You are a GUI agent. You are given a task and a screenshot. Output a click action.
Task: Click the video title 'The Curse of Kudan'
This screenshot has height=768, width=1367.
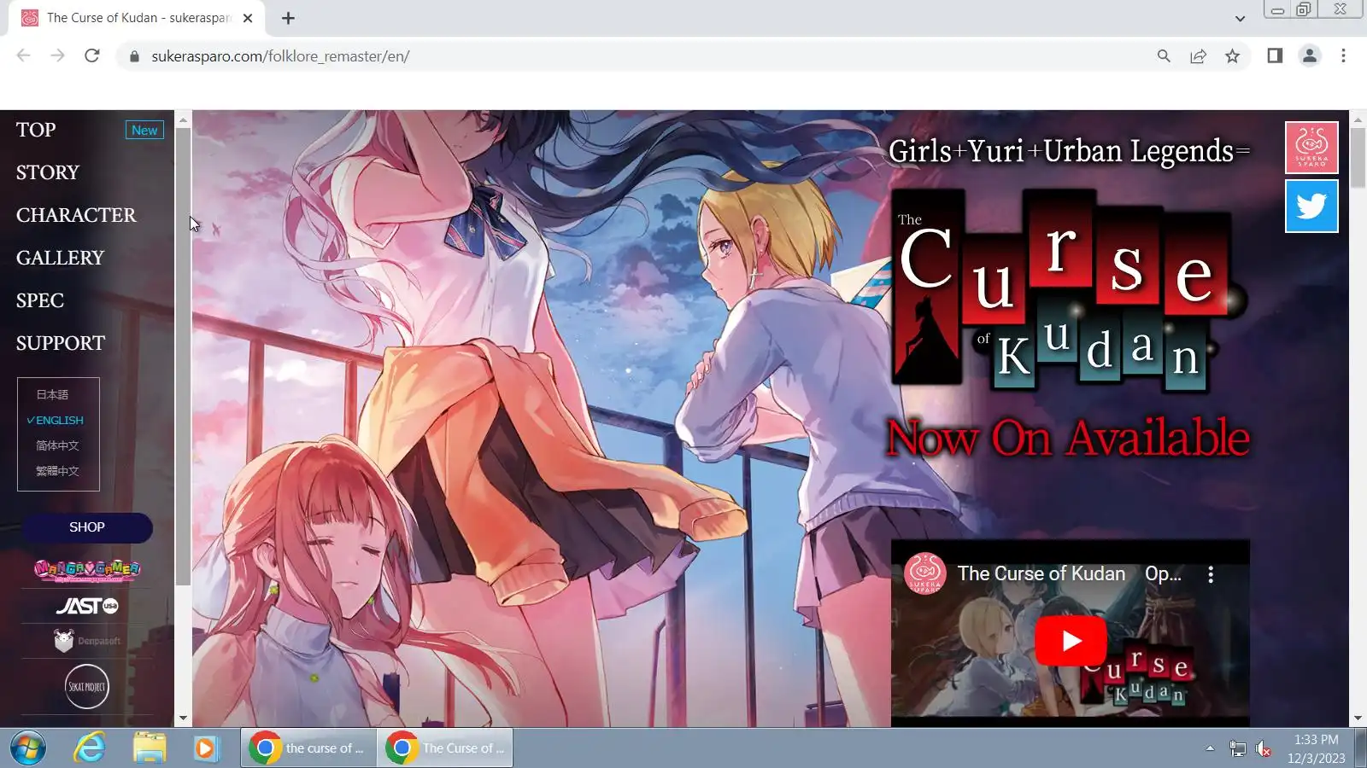[x=1041, y=573]
